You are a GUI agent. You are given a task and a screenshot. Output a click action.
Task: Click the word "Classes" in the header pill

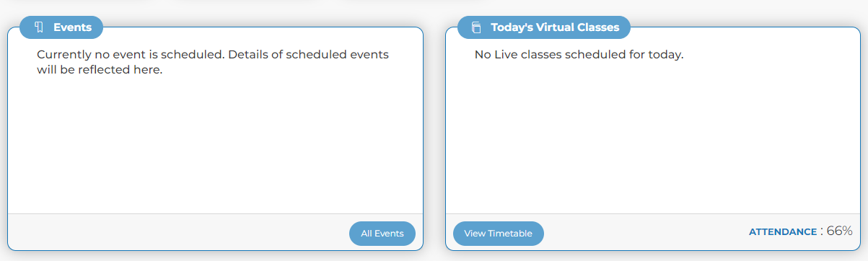point(598,27)
